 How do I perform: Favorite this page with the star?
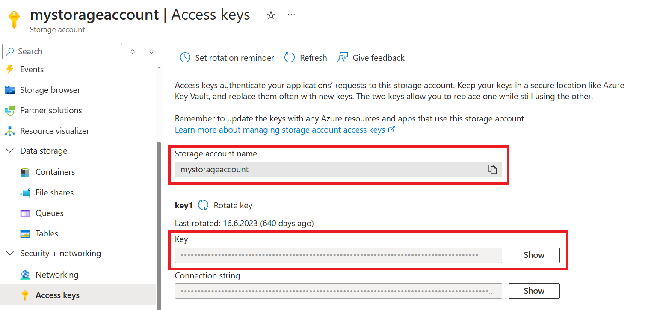(x=271, y=15)
